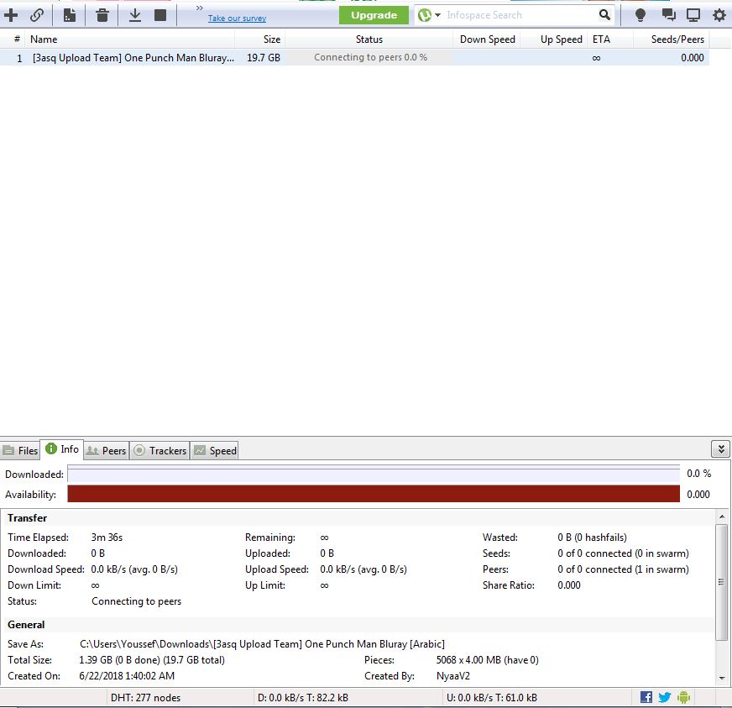Sort by the Down Speed column header
The height and width of the screenshot is (708, 732).
point(488,39)
